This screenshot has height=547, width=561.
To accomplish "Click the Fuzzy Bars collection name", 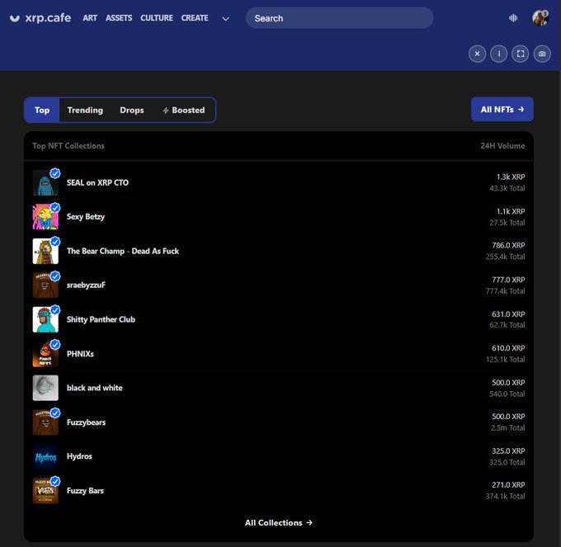I will point(85,491).
